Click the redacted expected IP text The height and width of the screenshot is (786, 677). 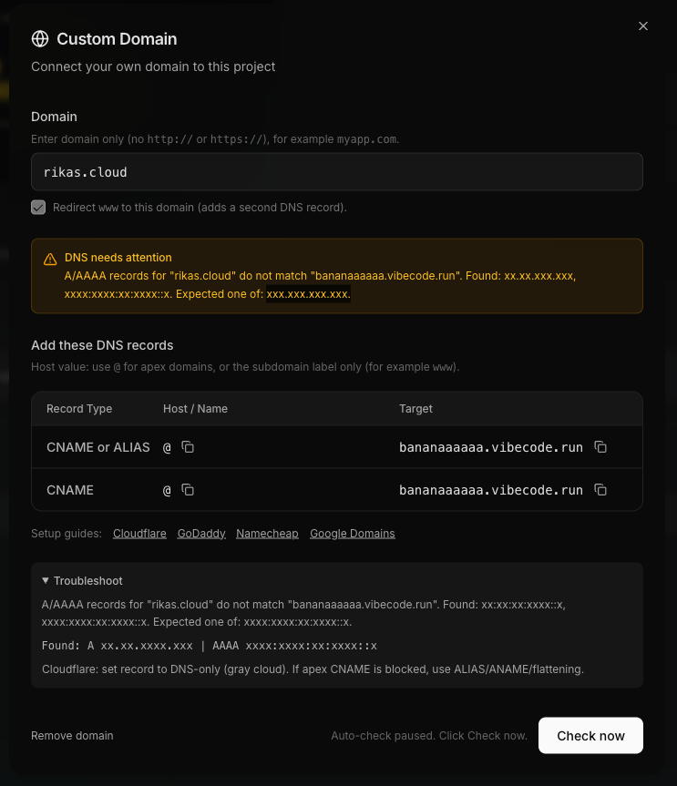(x=308, y=293)
